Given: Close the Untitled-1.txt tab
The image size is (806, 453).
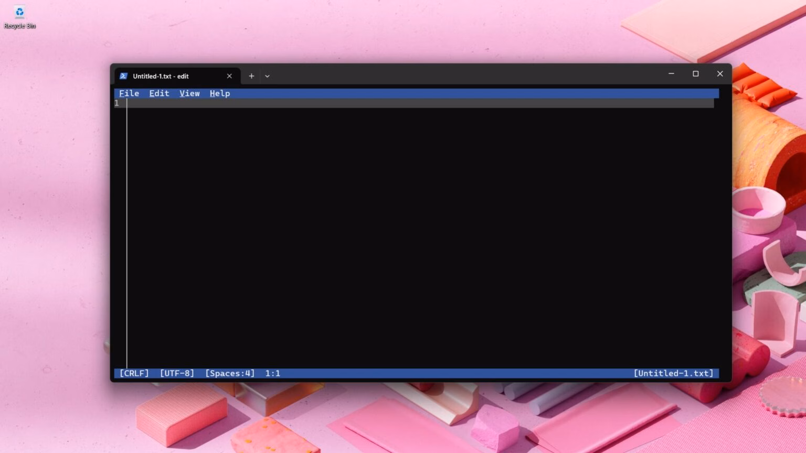Looking at the screenshot, I should tap(229, 76).
